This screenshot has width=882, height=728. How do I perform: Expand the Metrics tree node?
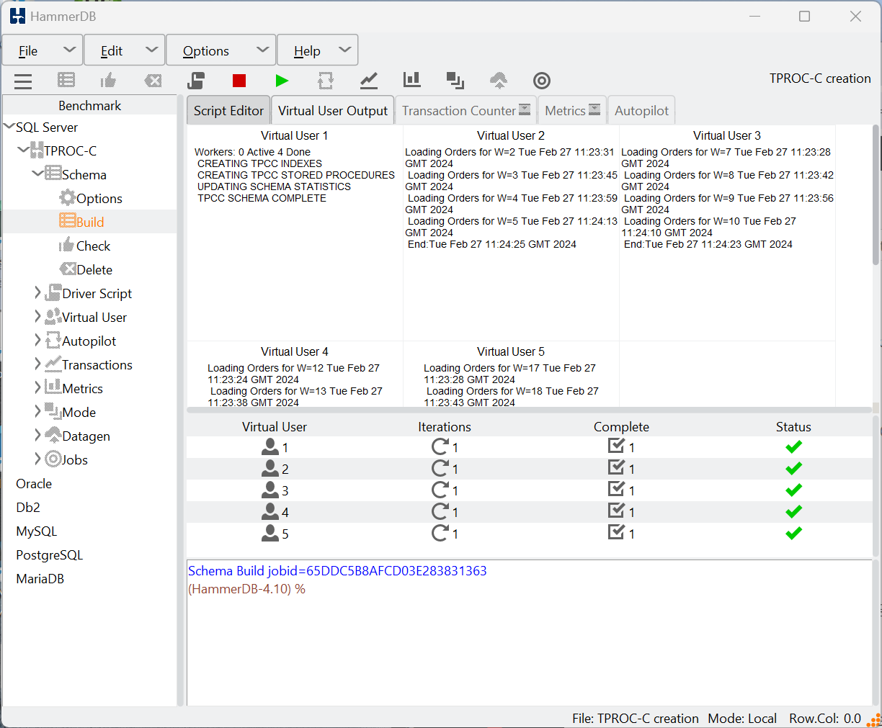point(37,387)
